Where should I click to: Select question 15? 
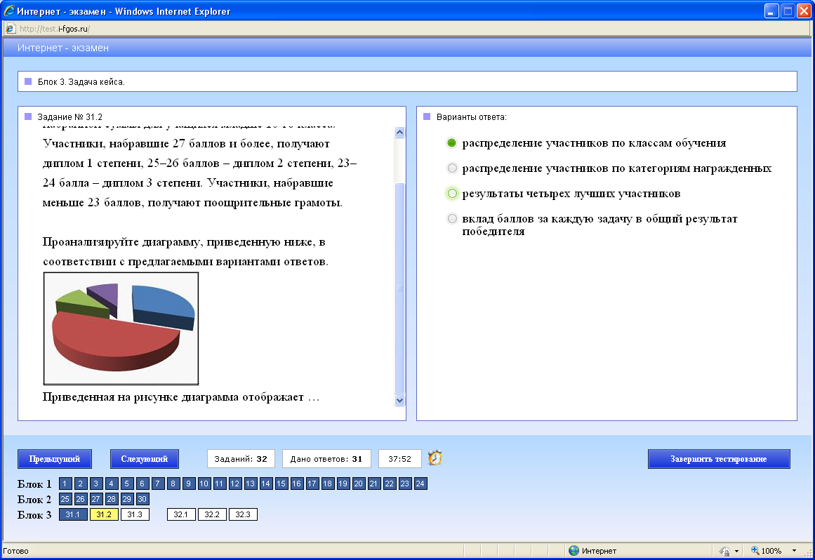[x=281, y=484]
